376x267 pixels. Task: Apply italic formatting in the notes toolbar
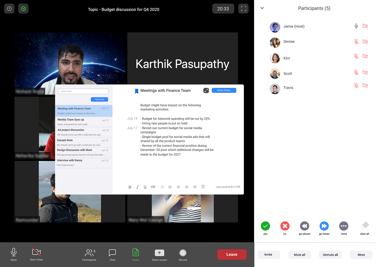[x=137, y=187]
